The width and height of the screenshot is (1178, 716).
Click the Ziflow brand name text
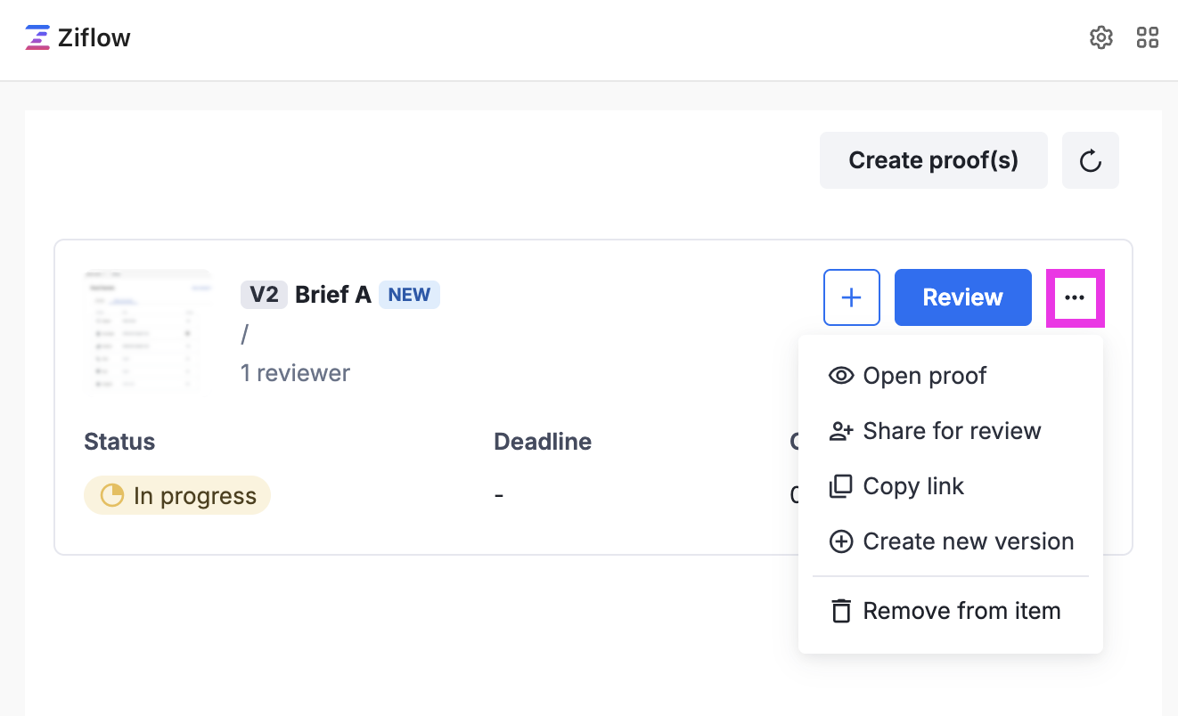point(94,37)
